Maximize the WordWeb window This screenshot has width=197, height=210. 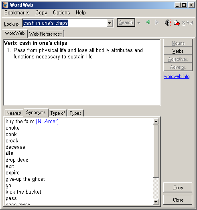[184, 5]
